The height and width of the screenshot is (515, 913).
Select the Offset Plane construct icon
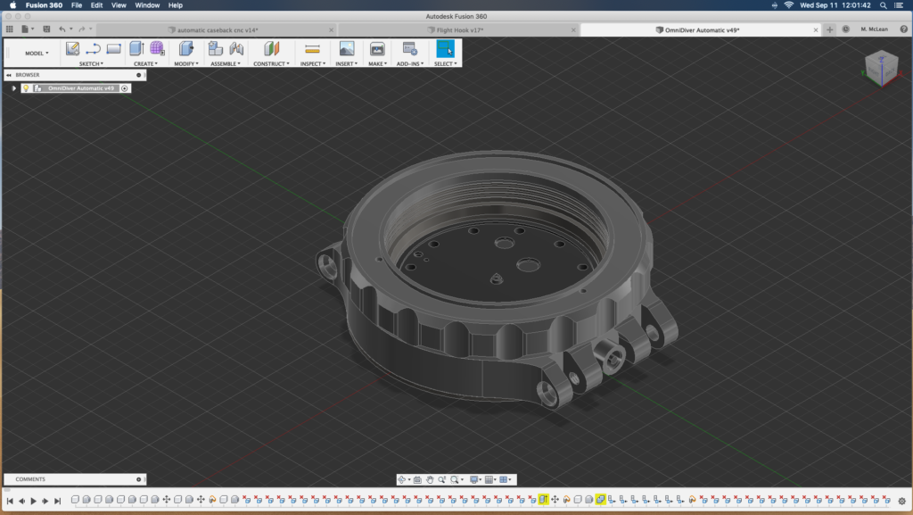click(x=271, y=48)
